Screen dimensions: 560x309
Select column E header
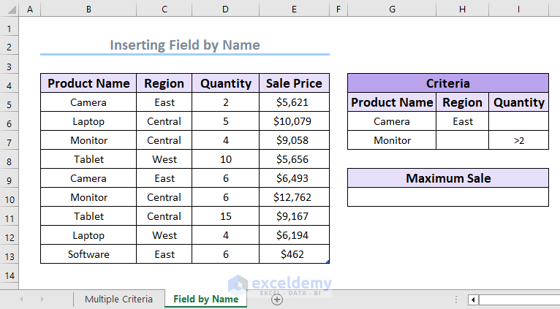point(293,9)
